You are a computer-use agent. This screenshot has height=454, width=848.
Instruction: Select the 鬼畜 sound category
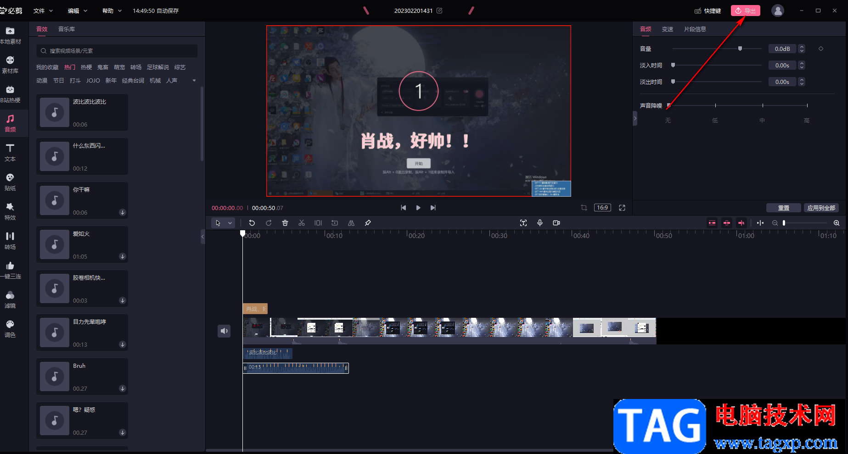point(103,67)
